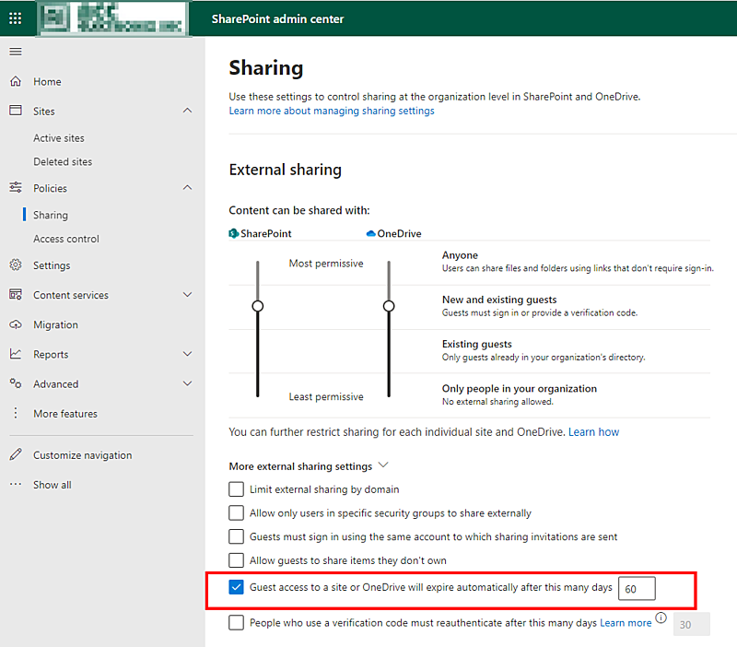The image size is (737, 647).
Task: Enable limiting external sharing by domain
Action: click(x=236, y=489)
